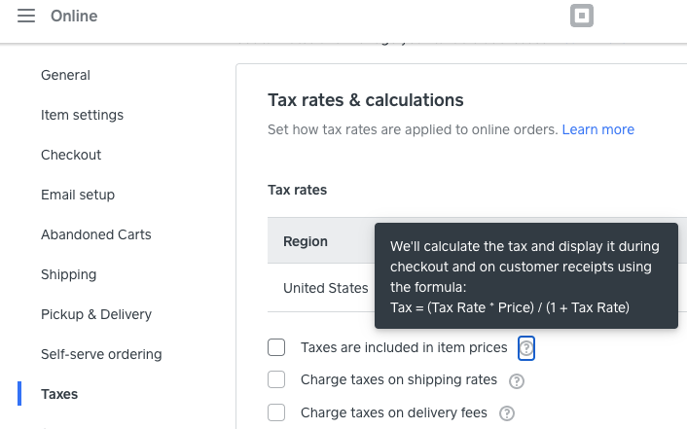Open Self-serve ordering settings
This screenshot has width=687, height=429.
pos(101,354)
